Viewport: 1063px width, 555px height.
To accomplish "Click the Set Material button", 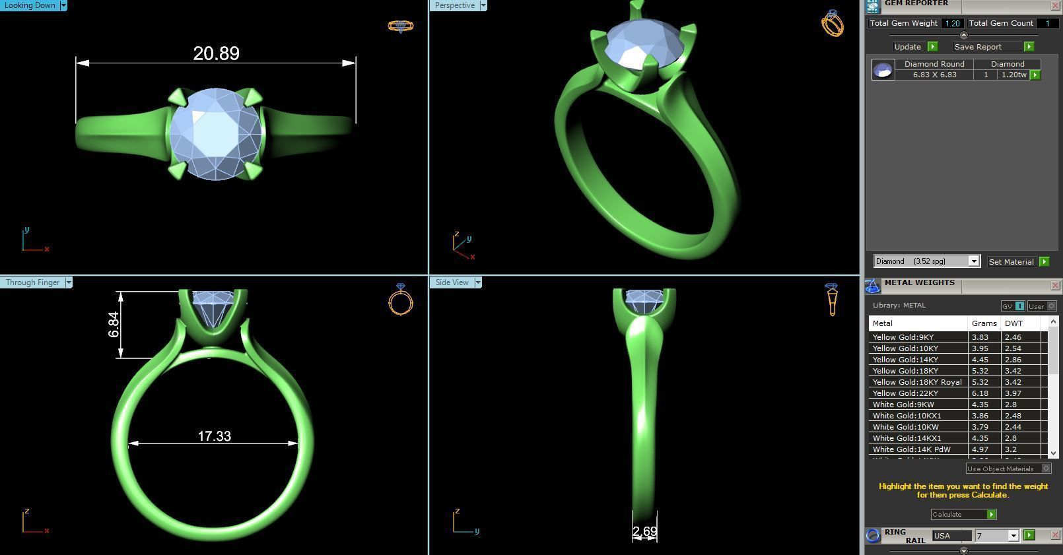I will pos(1011,262).
